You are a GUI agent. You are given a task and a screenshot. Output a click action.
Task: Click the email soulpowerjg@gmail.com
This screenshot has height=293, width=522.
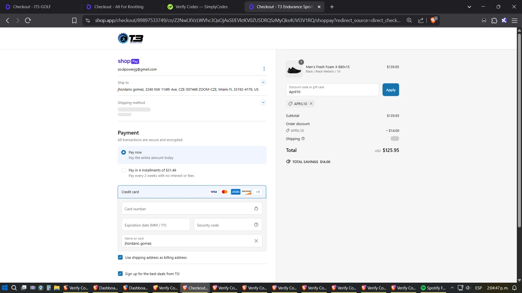(x=137, y=69)
